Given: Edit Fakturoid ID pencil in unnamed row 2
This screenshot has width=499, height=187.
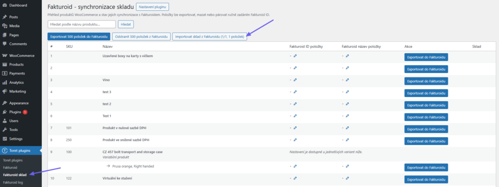Looking at the screenshot, I should pos(295,68).
